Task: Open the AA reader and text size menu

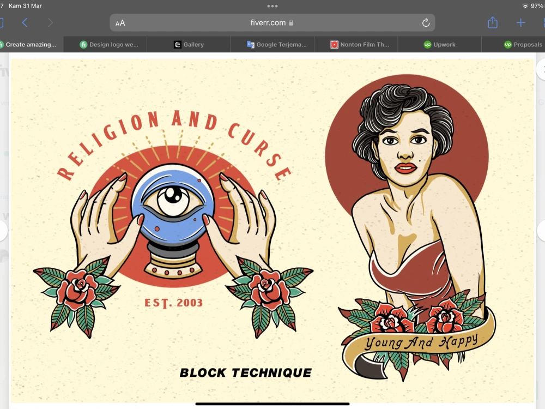Action: click(x=120, y=23)
